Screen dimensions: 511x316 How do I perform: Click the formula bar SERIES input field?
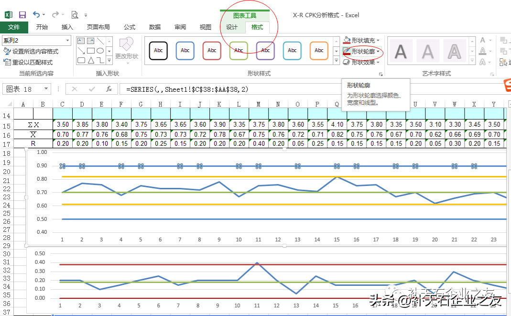tap(228, 89)
